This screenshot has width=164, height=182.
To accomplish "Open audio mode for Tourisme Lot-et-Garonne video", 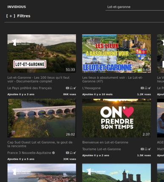I will click(x=146, y=149).
